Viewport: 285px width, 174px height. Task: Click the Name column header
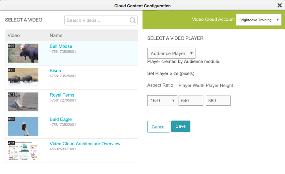[x=56, y=35]
